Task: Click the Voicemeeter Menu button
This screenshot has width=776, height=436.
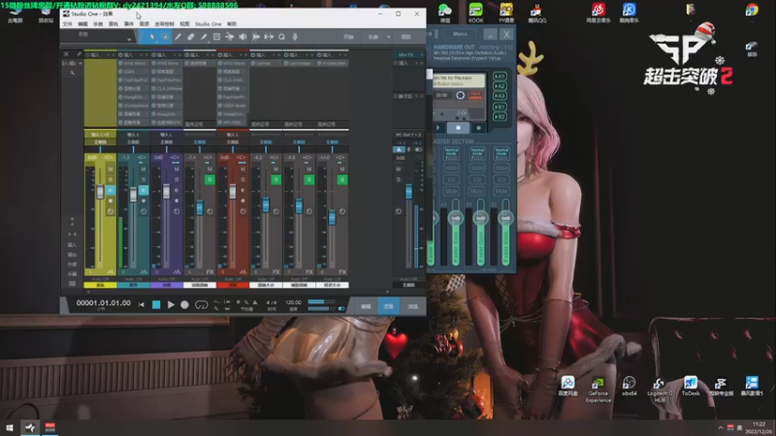Action: click(460, 34)
